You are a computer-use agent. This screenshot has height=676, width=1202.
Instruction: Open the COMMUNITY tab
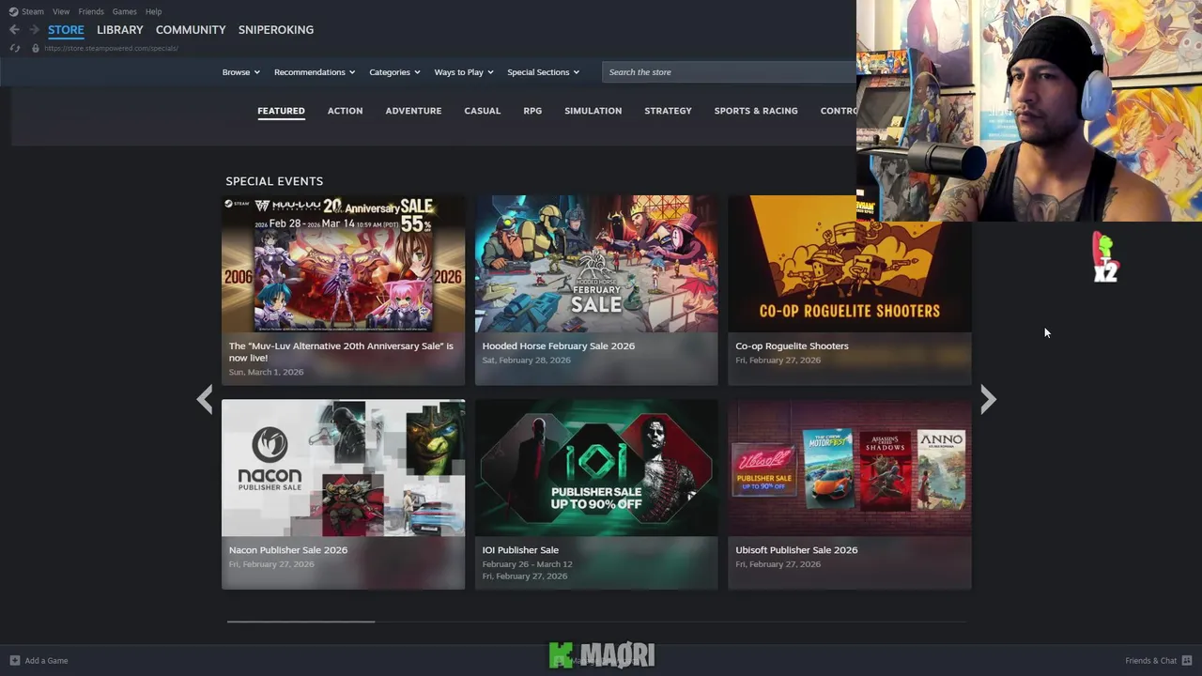pyautogui.click(x=191, y=30)
